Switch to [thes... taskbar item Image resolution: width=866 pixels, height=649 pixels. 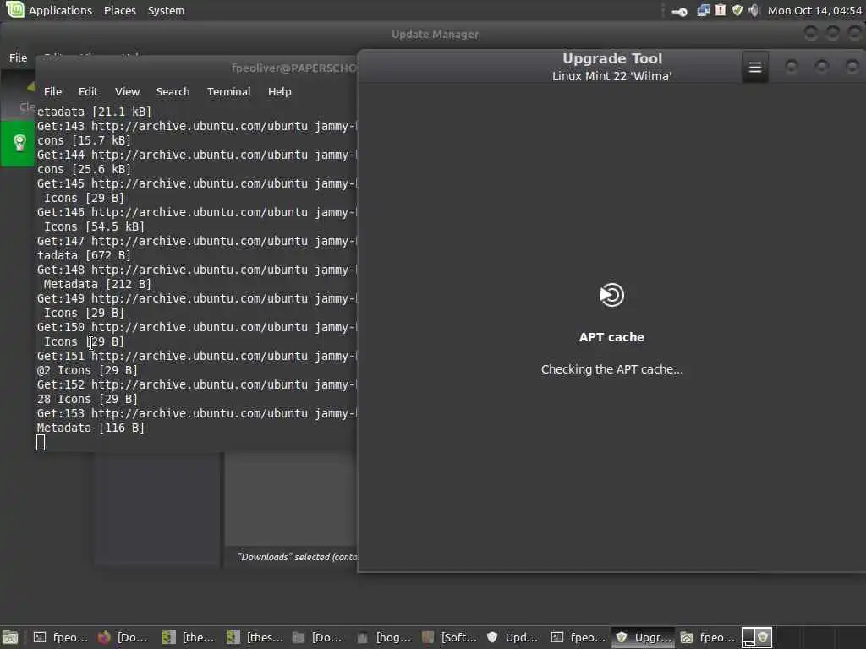[254, 638]
